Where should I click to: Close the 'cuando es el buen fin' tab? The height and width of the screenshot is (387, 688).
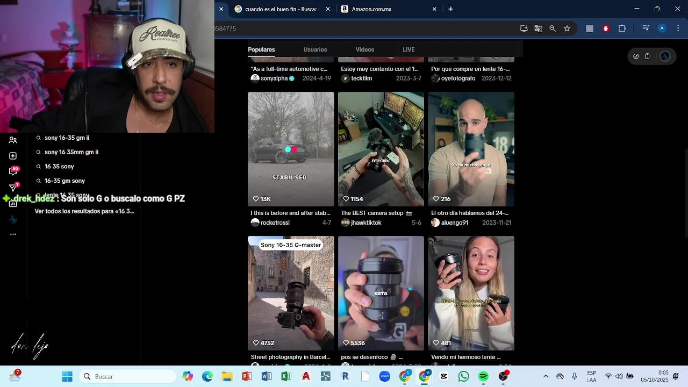(328, 9)
